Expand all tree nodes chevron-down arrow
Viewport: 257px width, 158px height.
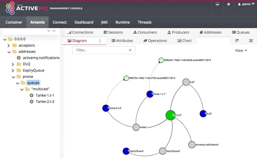coord(49,31)
